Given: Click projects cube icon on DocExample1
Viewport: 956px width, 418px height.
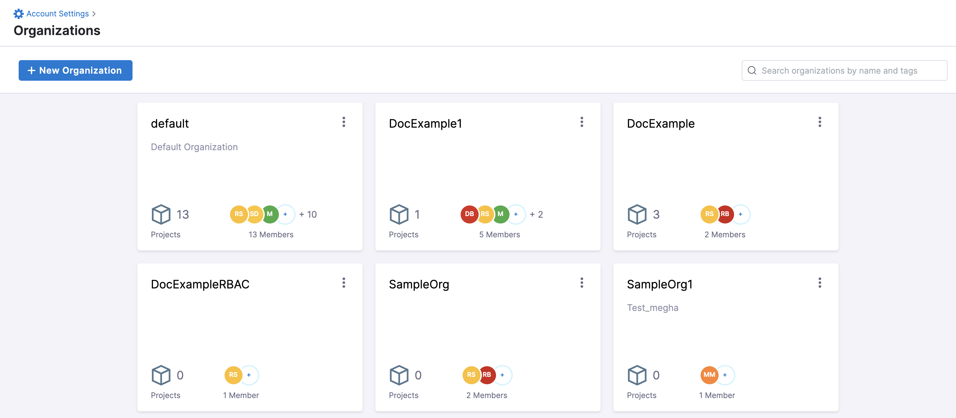Looking at the screenshot, I should [399, 214].
